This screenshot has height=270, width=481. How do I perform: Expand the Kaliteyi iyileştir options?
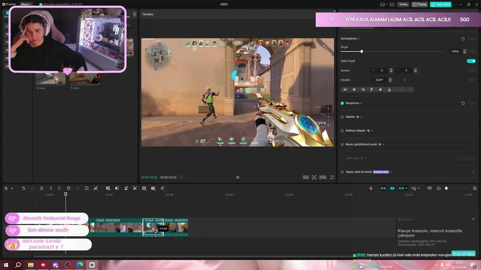[372, 130]
